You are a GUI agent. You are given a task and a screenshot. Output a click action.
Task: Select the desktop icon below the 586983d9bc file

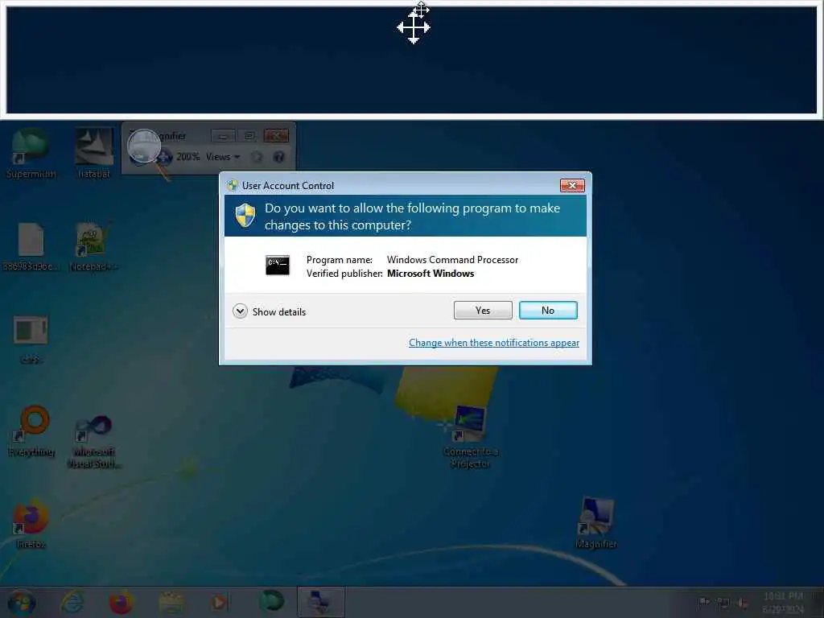coord(31,339)
